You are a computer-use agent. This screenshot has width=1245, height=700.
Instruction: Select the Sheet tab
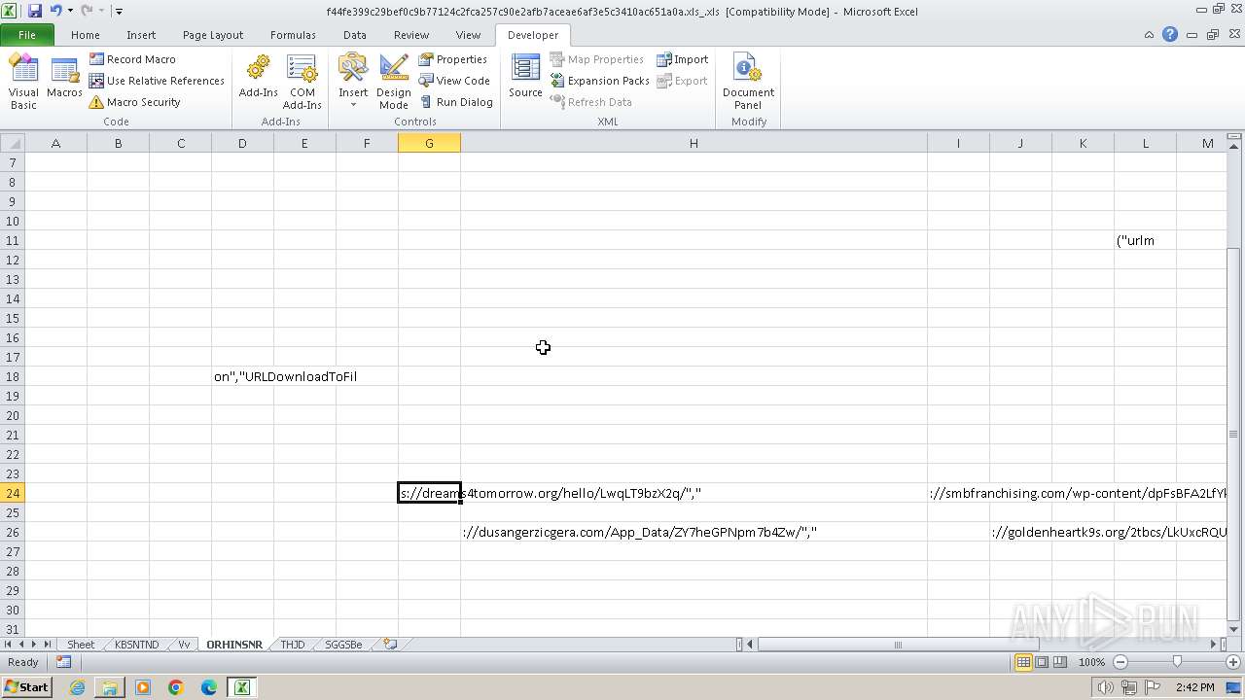pyautogui.click(x=81, y=645)
